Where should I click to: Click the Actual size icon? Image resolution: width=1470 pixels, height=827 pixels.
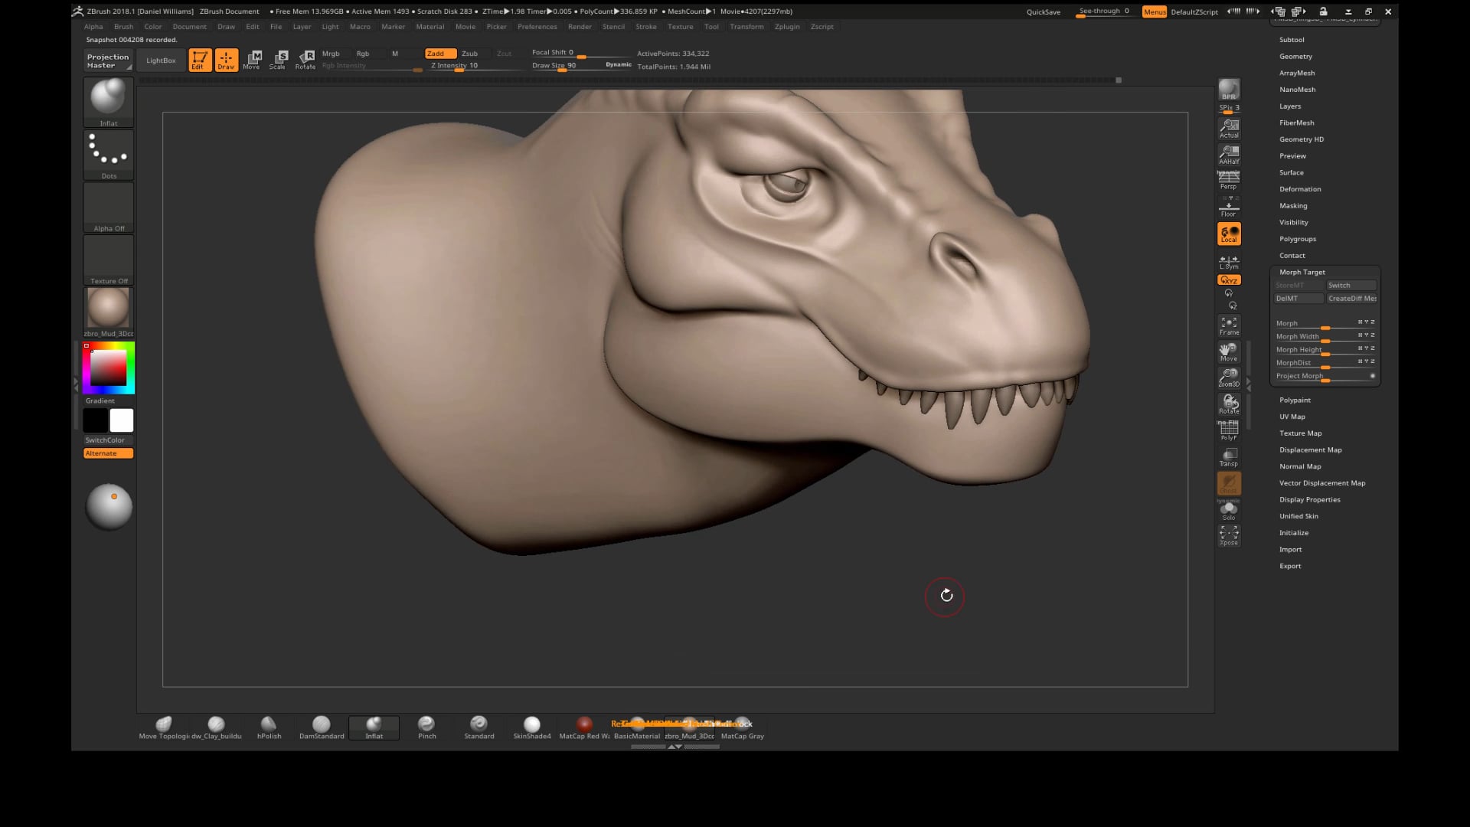tap(1229, 129)
